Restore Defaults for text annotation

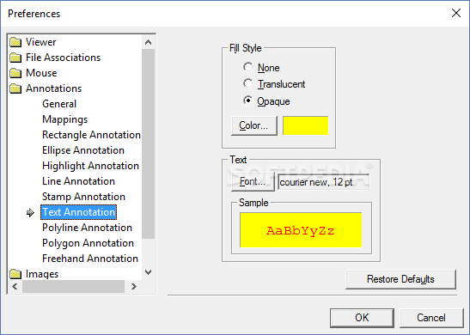coord(400,279)
